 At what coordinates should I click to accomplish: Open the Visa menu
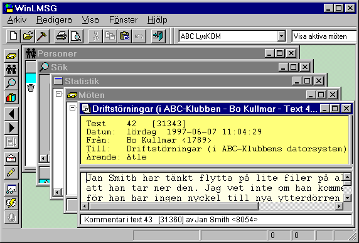click(x=90, y=20)
